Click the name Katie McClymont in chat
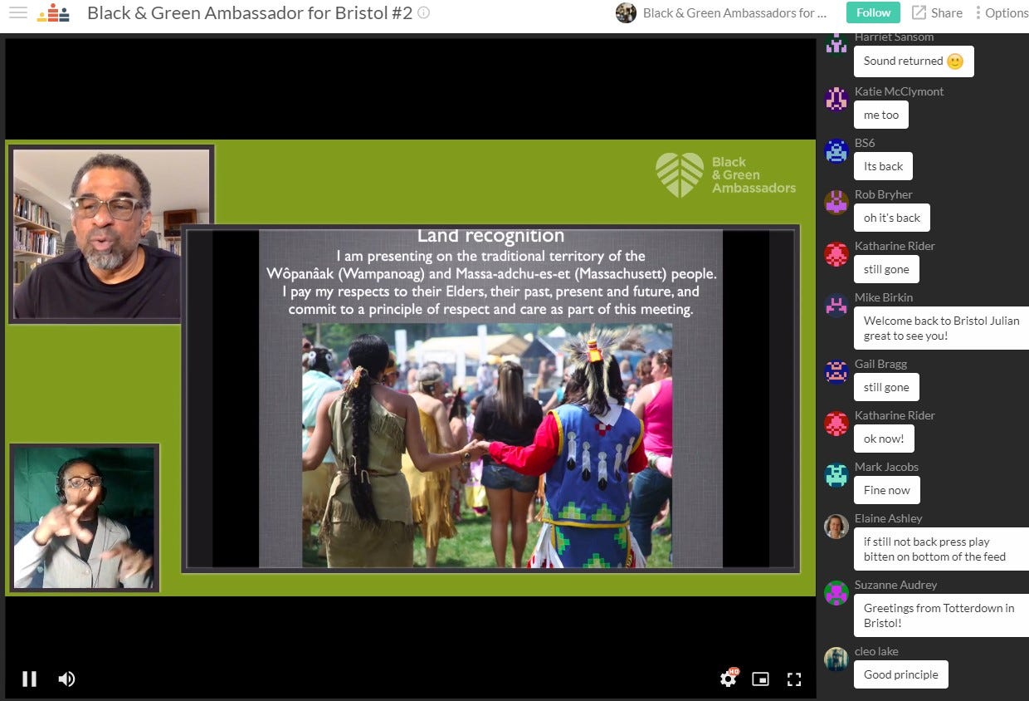 pos(899,91)
